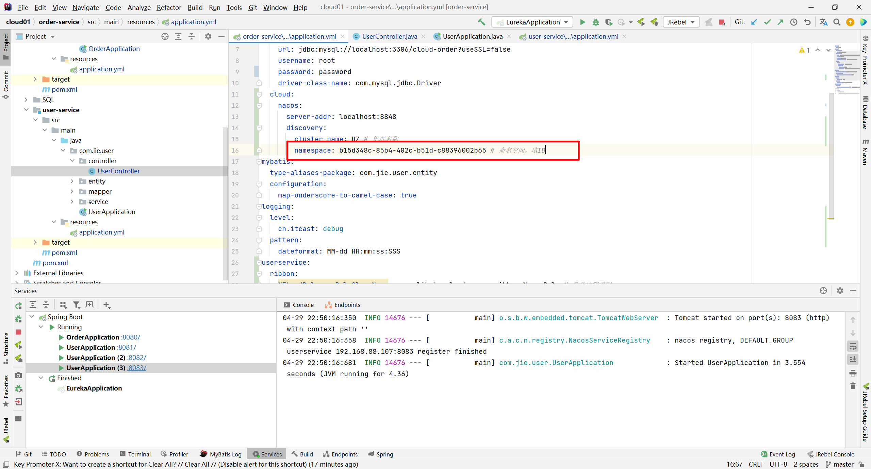This screenshot has width=871, height=469.
Task: Click the master Git branch widget
Action: point(840,464)
